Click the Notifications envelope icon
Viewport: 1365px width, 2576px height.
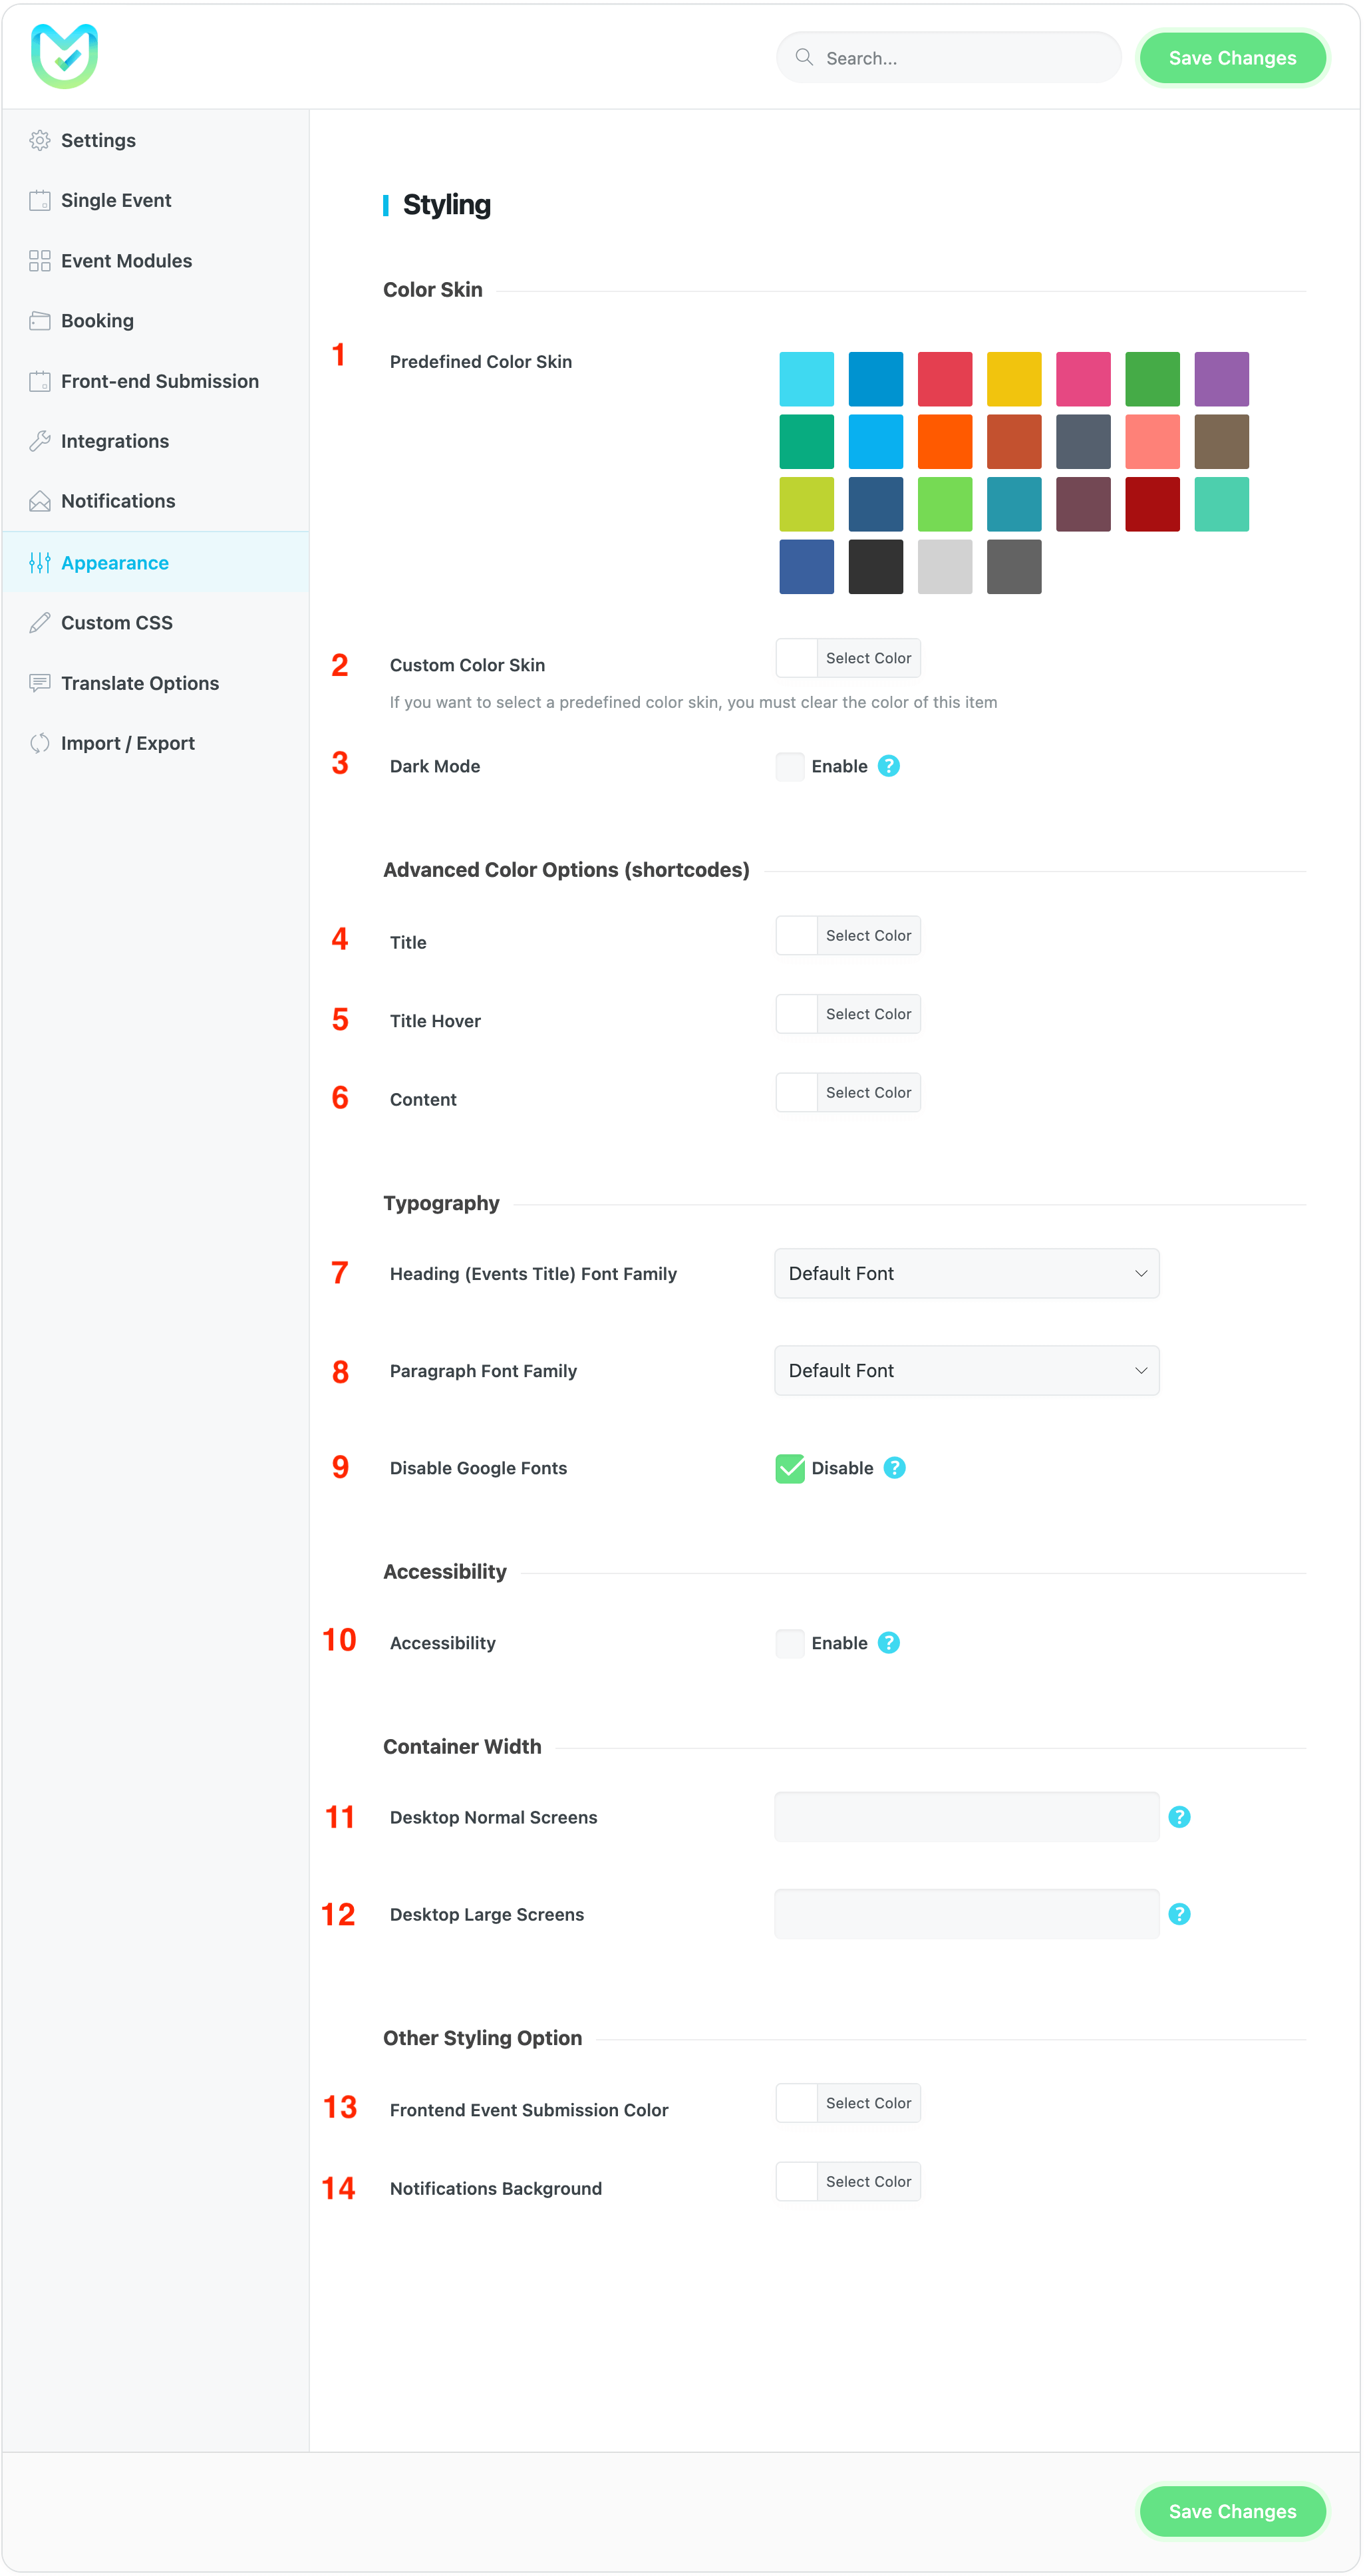(40, 501)
